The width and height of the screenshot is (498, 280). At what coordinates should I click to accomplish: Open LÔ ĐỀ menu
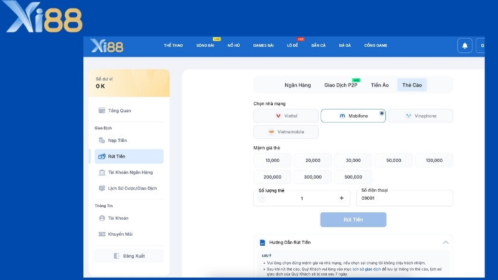[x=293, y=45]
